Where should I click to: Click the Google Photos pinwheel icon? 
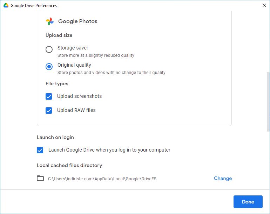coord(50,21)
